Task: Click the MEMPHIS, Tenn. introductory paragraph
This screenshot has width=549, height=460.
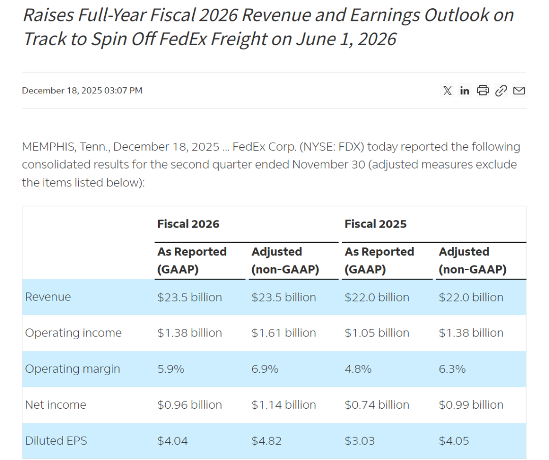Action: point(270,165)
